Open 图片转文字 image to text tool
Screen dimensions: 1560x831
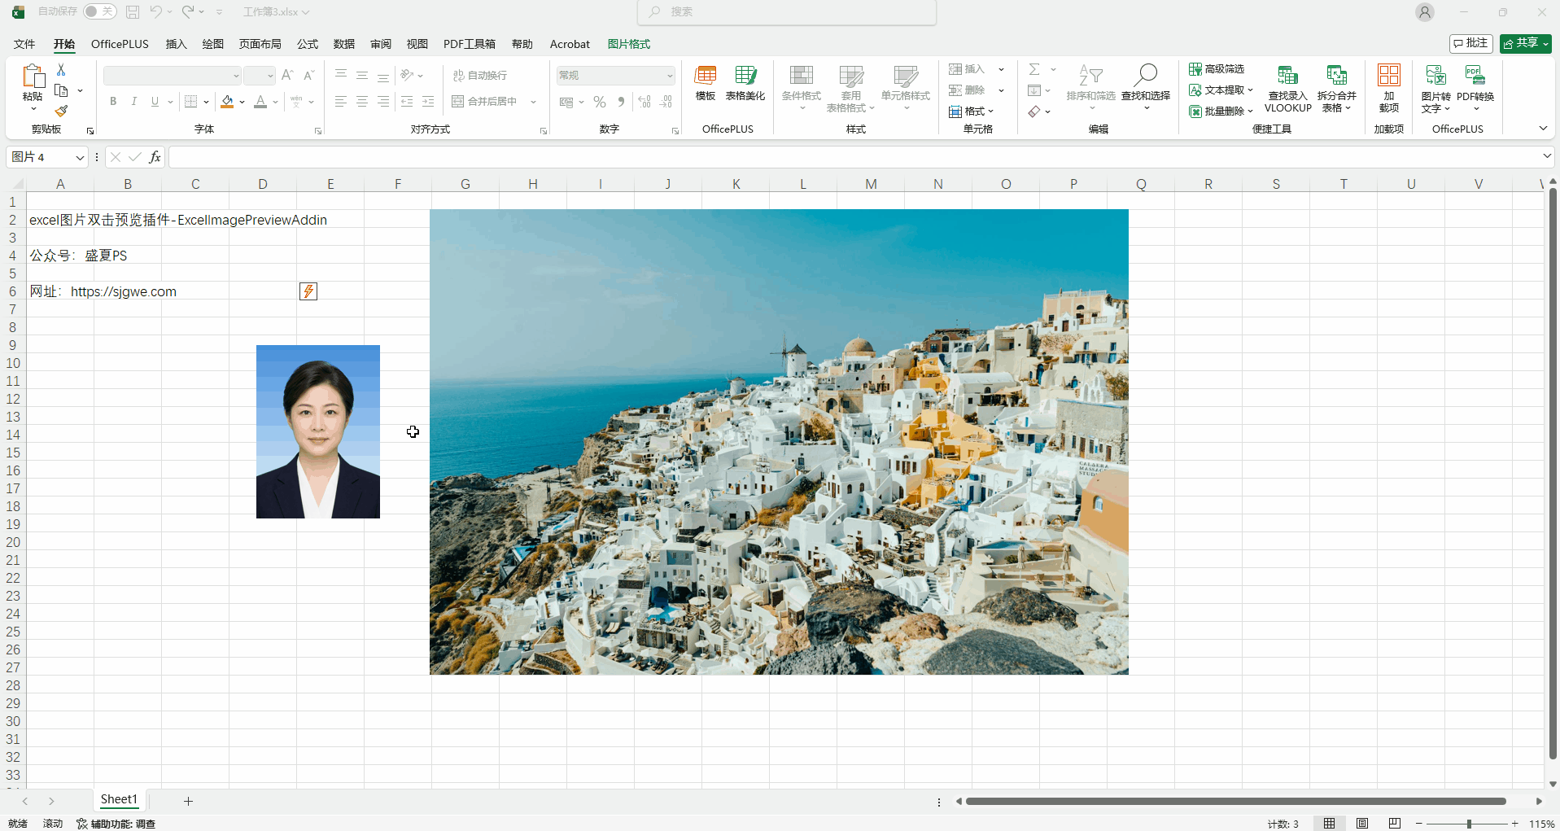pos(1435,89)
